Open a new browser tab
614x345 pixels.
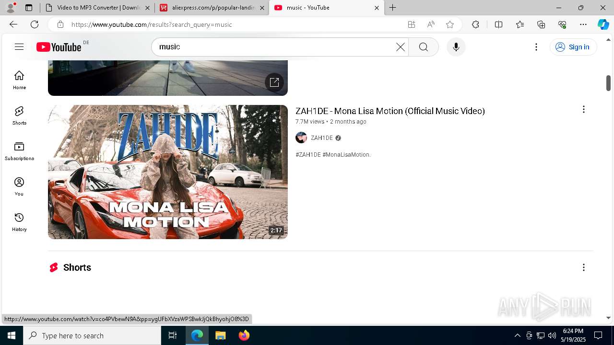pos(393,7)
